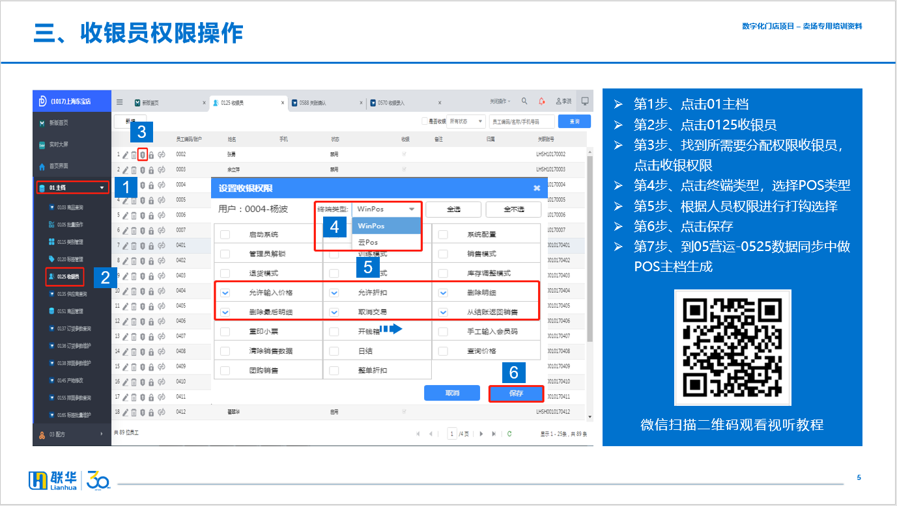Viewport: 897px width, 506px height.
Task: Choose WinPos option in dropdown list
Action: pos(386,226)
